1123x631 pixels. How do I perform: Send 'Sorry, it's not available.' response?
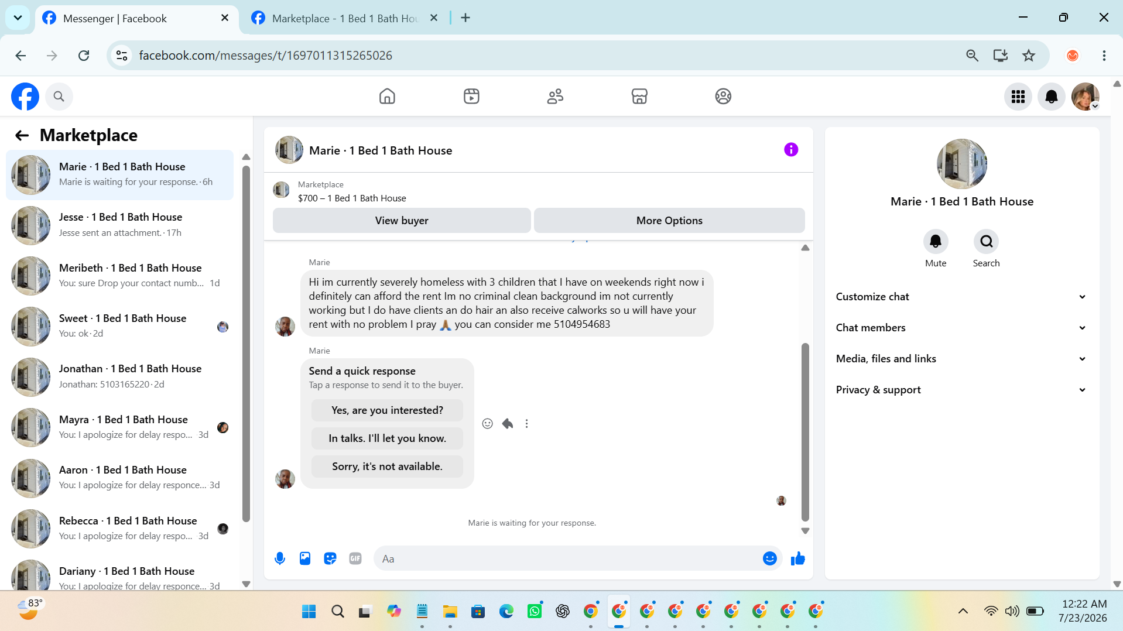[387, 467]
